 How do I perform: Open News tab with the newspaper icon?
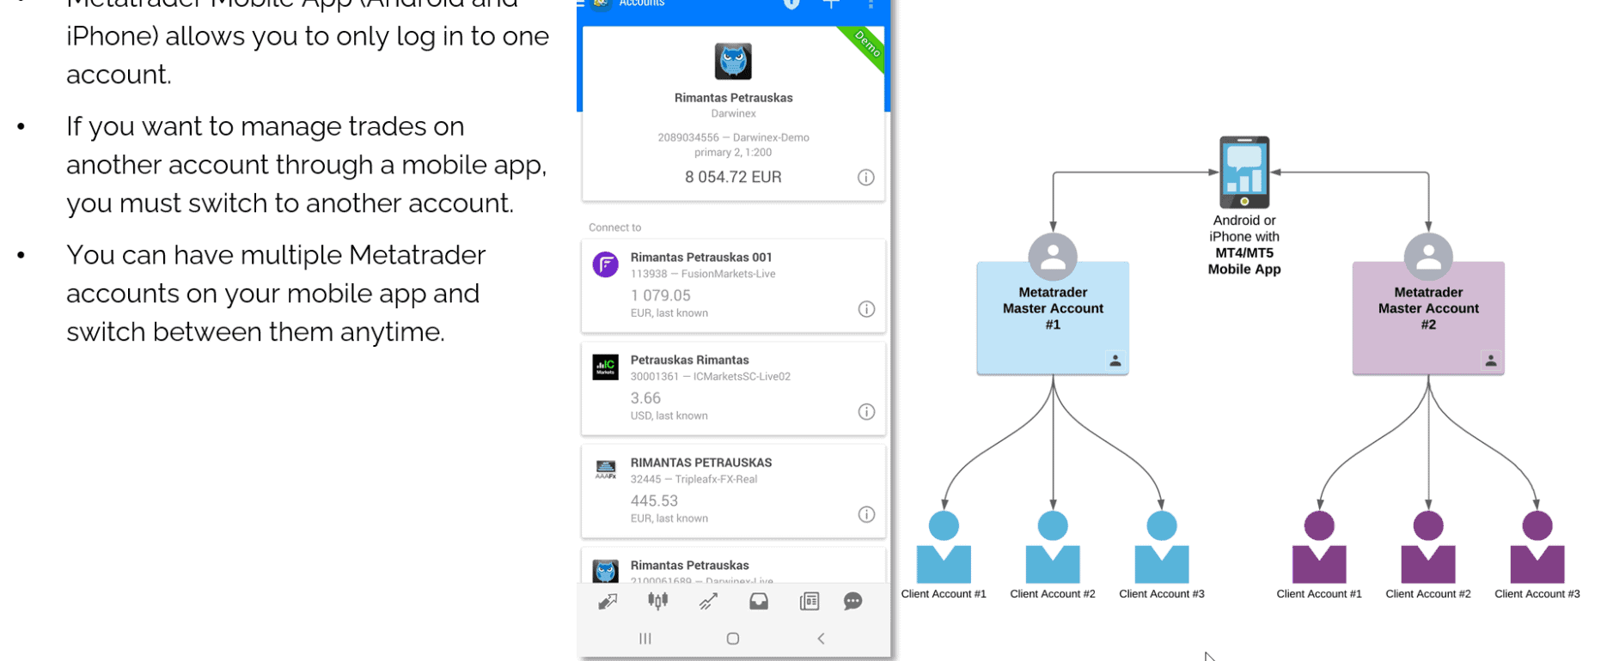(x=810, y=602)
